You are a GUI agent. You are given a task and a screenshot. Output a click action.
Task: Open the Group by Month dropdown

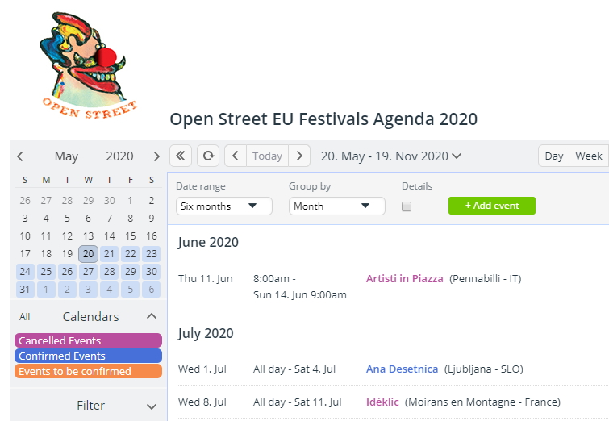336,206
